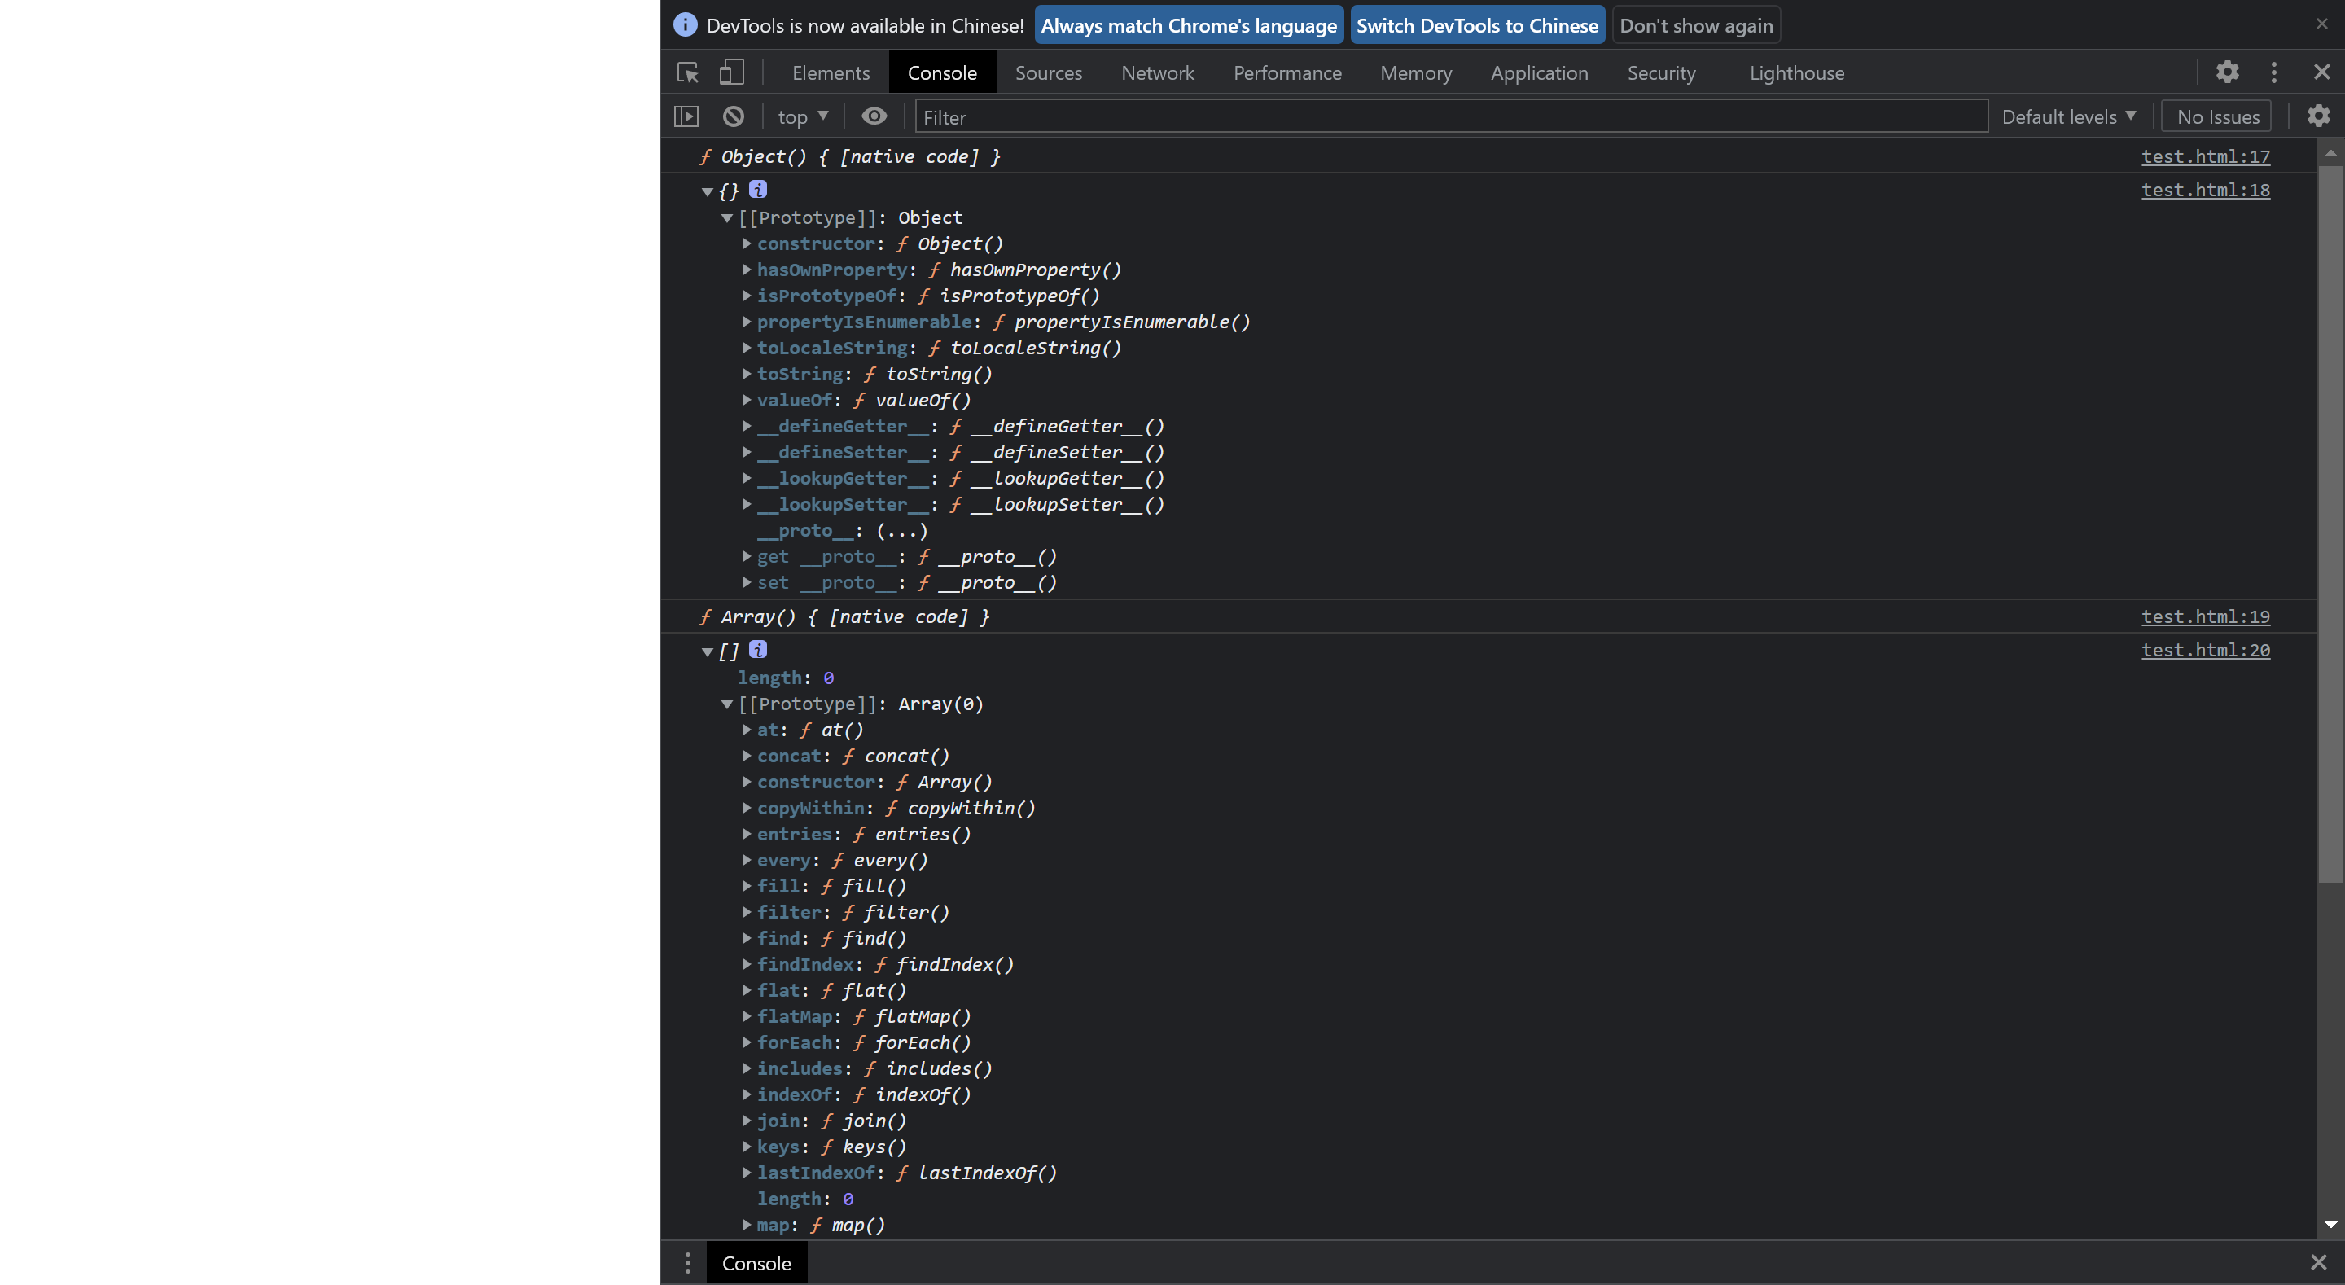Click the info icon beside the [] array
Screen dimensions: 2345x1285
tap(757, 649)
